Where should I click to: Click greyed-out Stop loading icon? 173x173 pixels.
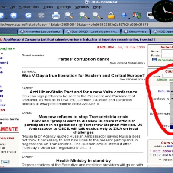[x=41, y=15]
